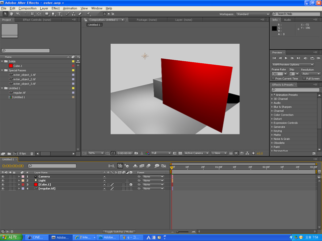Select the Puppet Pin tool

89,14
